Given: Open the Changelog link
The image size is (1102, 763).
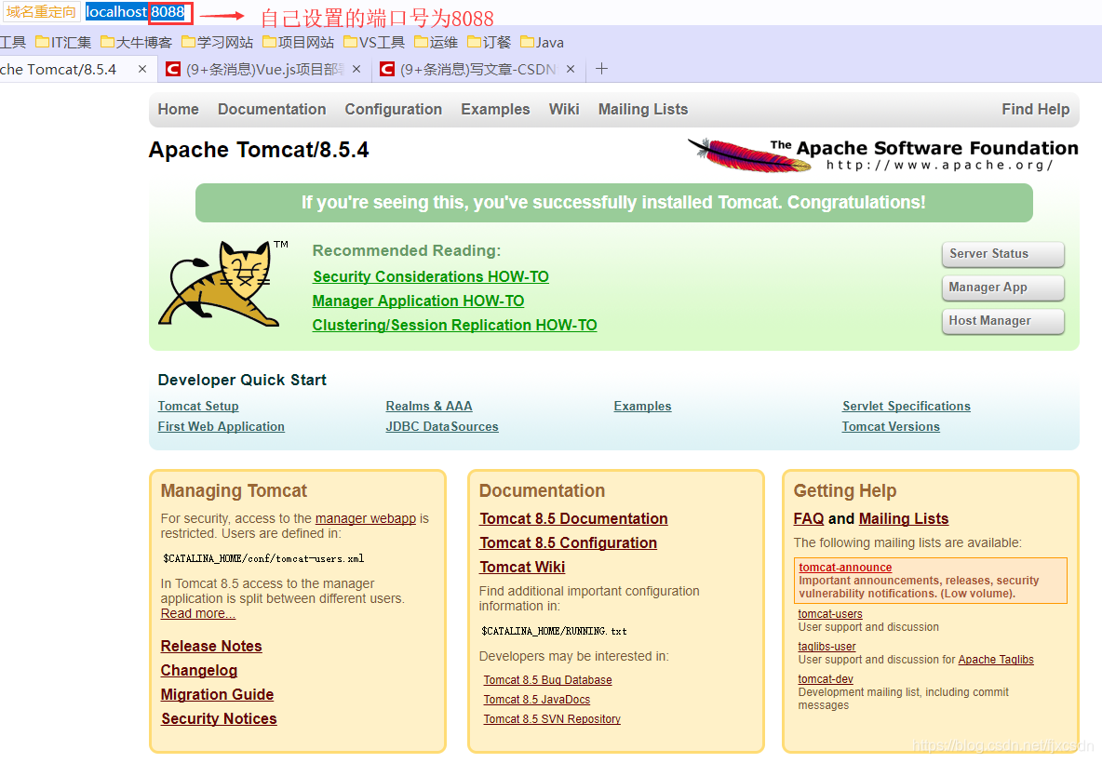Looking at the screenshot, I should pos(199,670).
